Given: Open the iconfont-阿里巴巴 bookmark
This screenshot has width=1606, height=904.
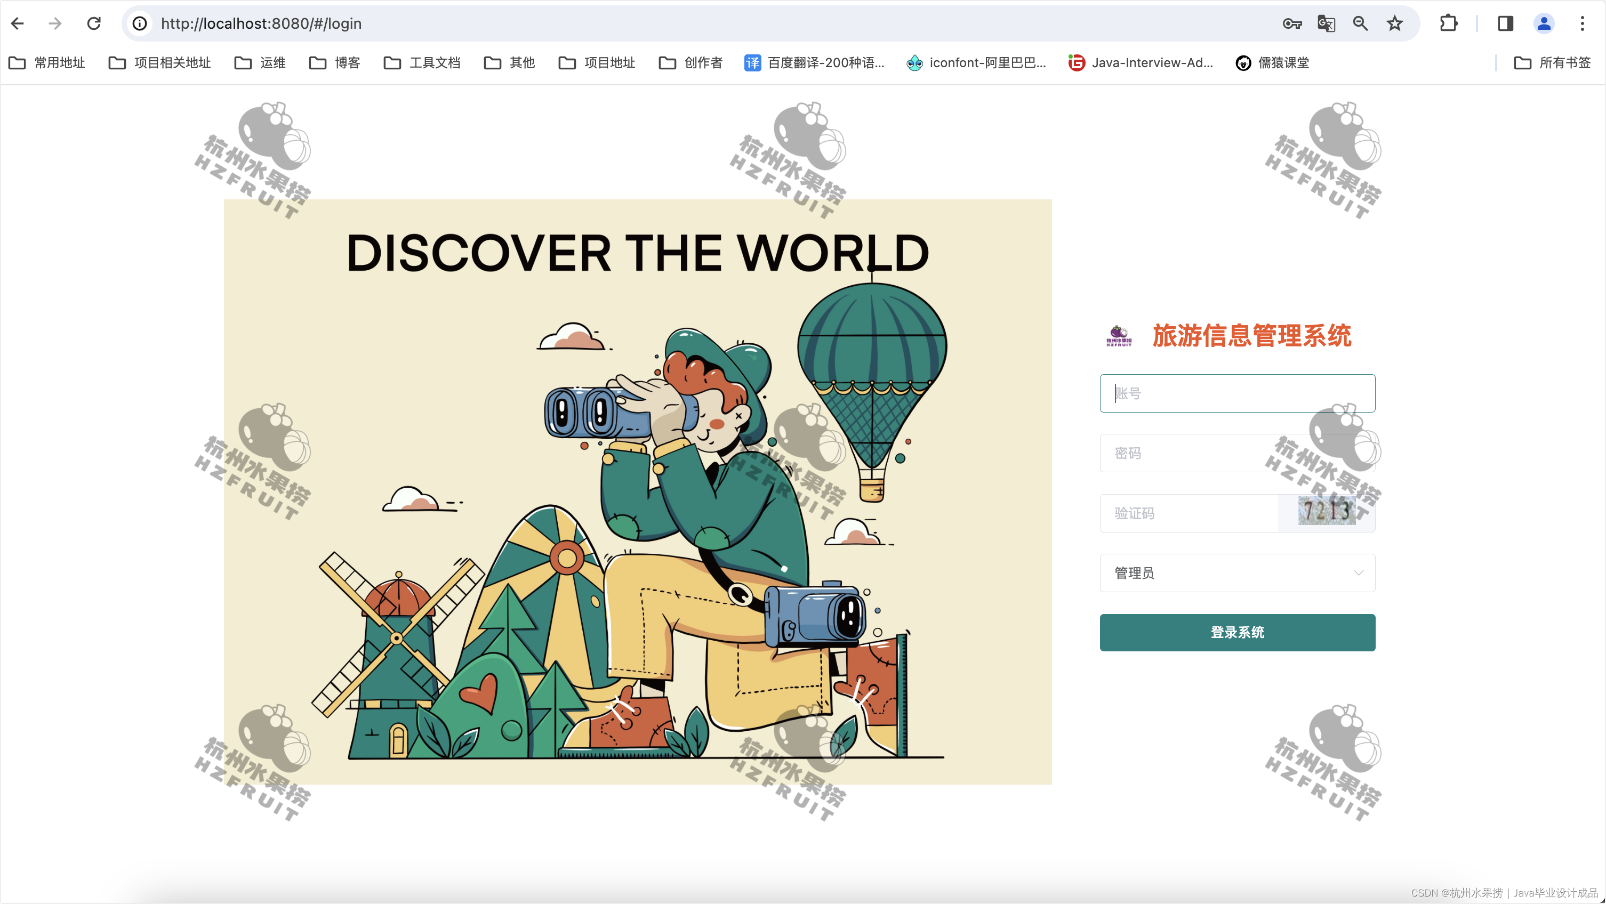Looking at the screenshot, I should pos(976,62).
